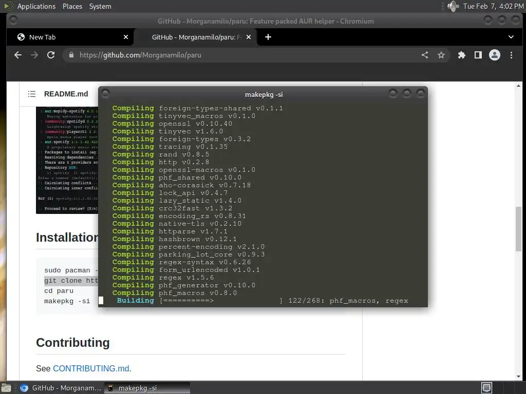Open the Applications menu
526x394 pixels.
click(36, 6)
